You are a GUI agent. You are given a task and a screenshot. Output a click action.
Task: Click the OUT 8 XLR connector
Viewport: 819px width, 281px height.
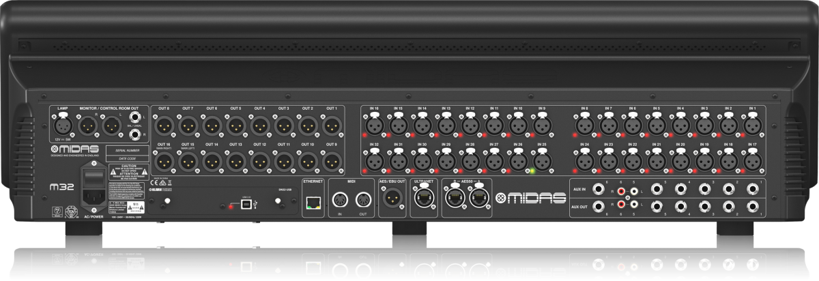click(164, 125)
